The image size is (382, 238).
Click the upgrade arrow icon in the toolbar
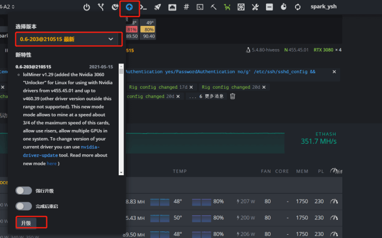[x=129, y=7]
